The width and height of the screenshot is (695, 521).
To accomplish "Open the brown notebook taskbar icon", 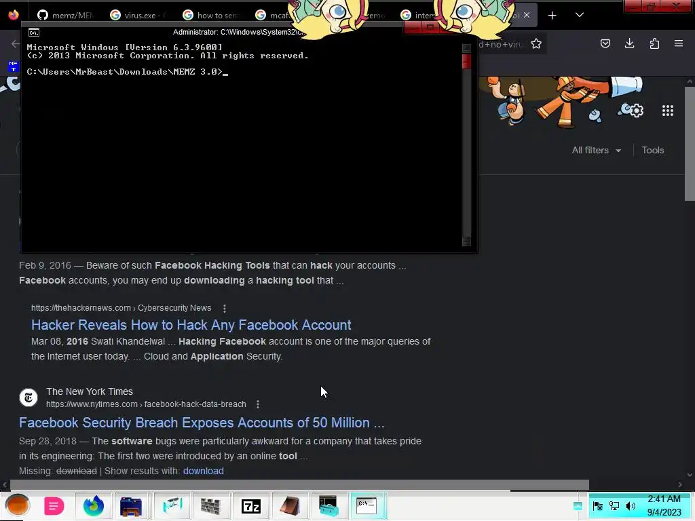I will coord(289,505).
